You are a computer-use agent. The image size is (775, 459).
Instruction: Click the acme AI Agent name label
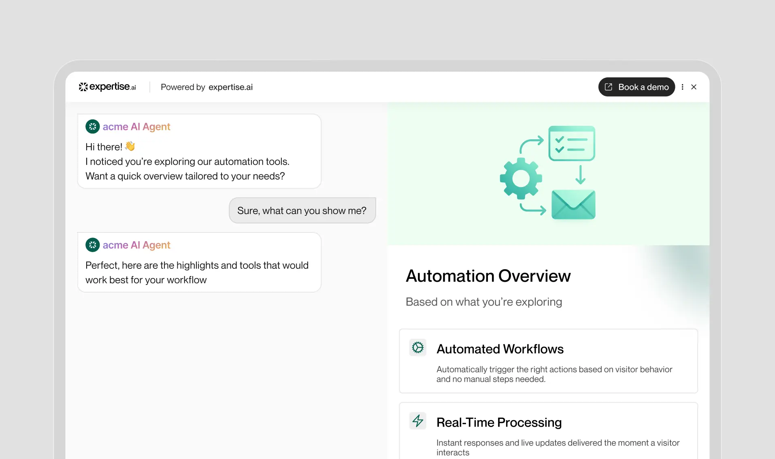pos(136,127)
